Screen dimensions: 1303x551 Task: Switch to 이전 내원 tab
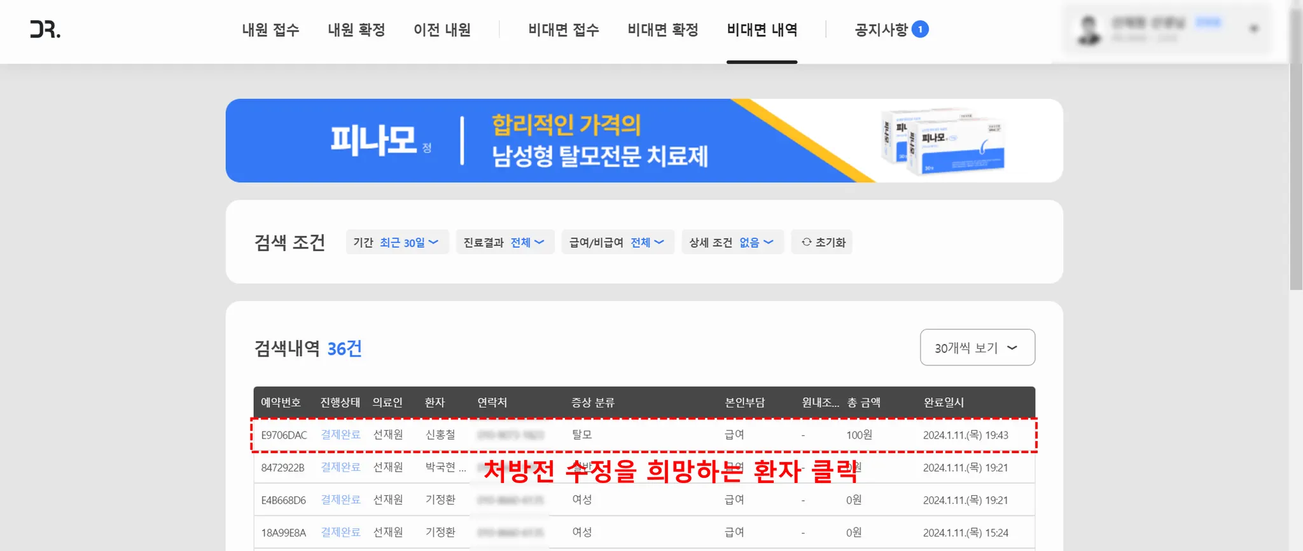tap(442, 30)
